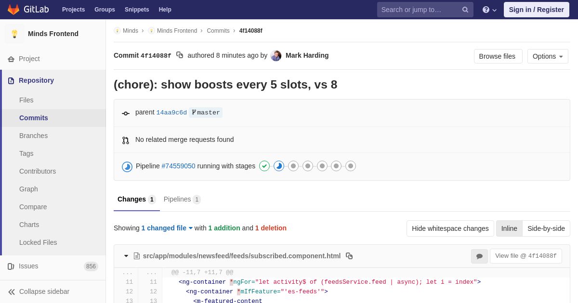Click the pipeline running status icon
Image resolution: width=578 pixels, height=303 pixels.
[127, 166]
